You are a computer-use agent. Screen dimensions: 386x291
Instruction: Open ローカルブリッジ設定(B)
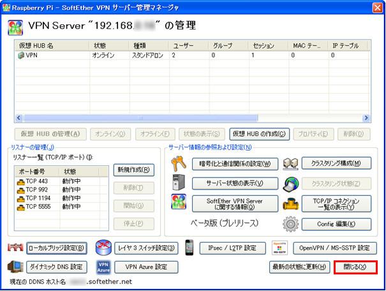[x=57, y=248]
